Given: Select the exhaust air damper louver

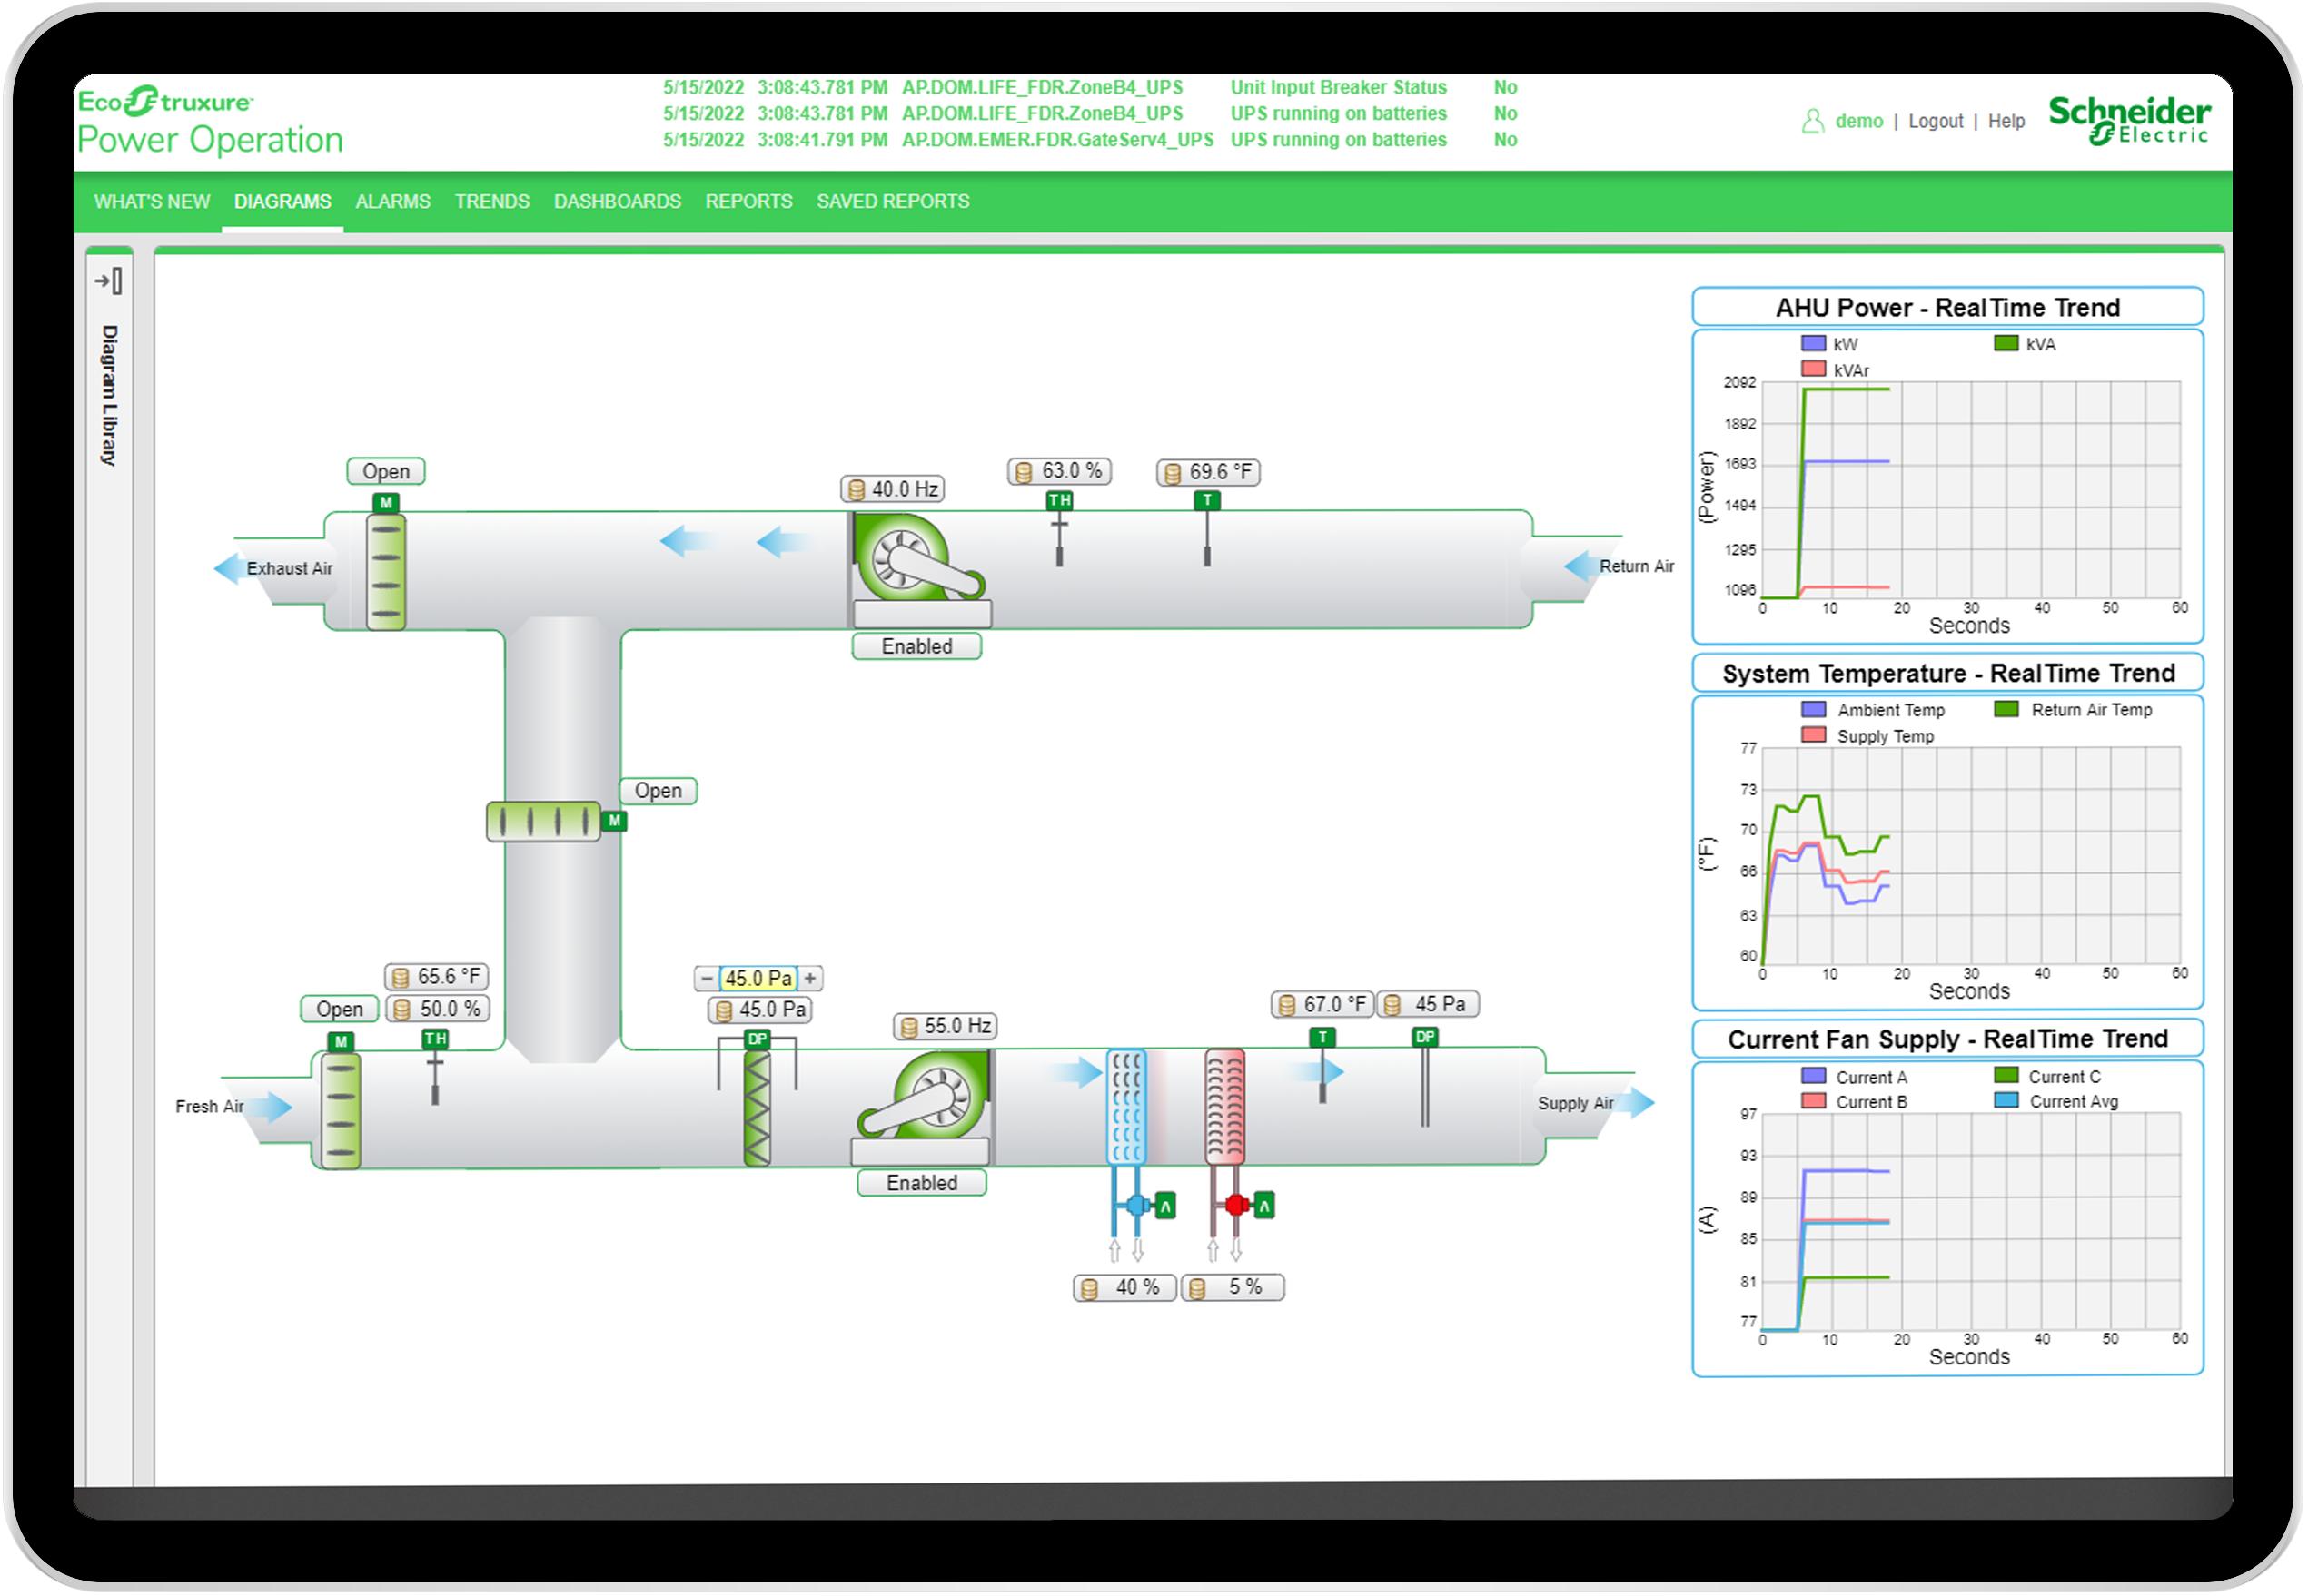Looking at the screenshot, I should (386, 572).
